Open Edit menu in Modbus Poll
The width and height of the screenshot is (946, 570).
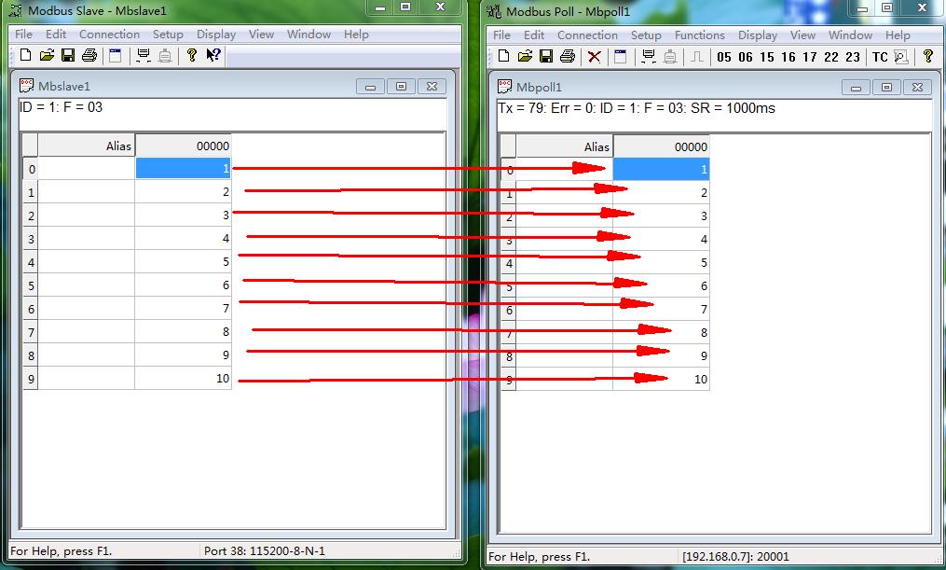tap(534, 35)
